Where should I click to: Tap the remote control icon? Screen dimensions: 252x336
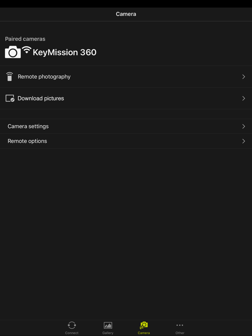coord(10,77)
